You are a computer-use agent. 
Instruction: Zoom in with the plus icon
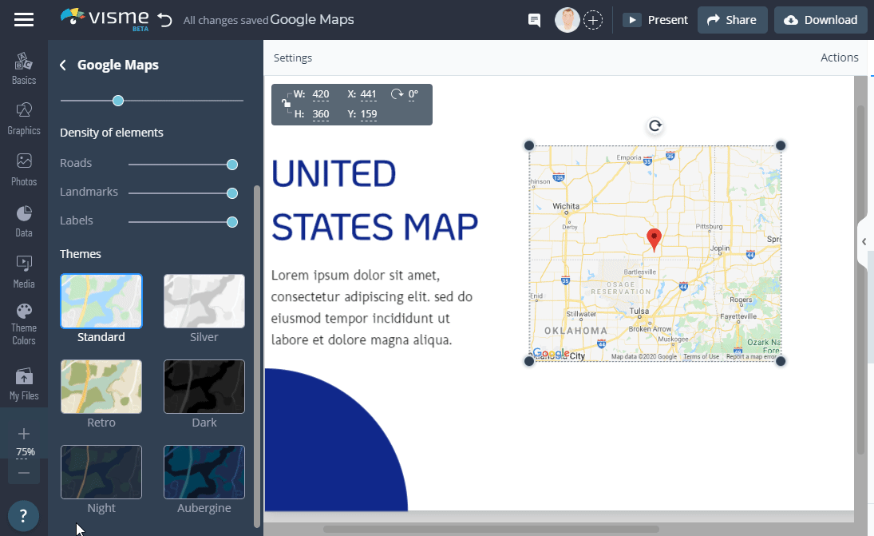[23, 434]
